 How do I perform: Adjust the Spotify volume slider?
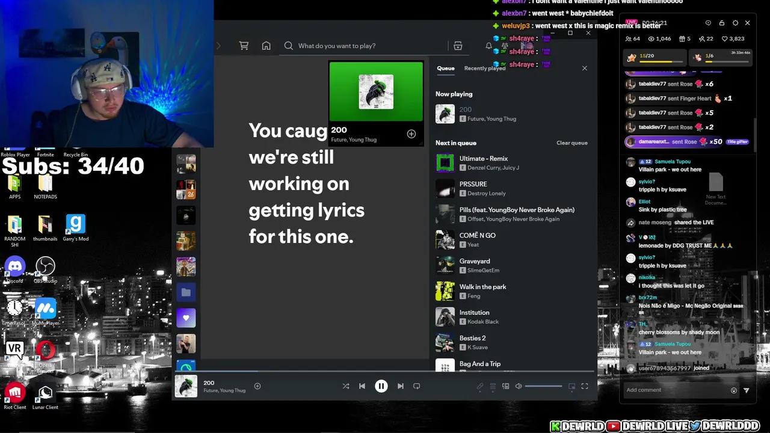(x=544, y=386)
